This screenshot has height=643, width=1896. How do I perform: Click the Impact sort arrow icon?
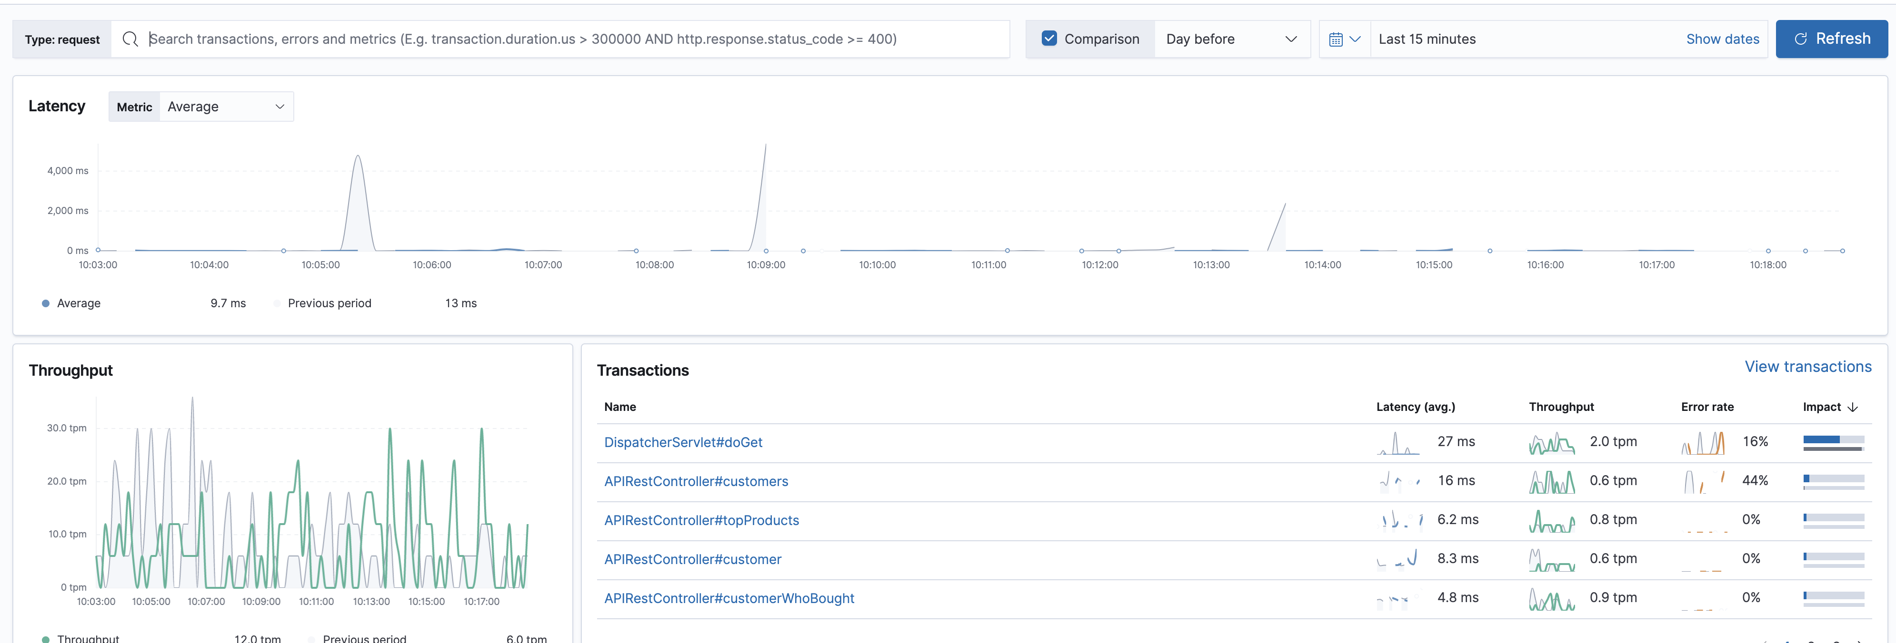click(1853, 407)
